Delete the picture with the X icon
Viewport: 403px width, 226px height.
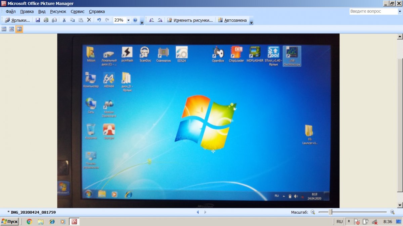point(89,20)
